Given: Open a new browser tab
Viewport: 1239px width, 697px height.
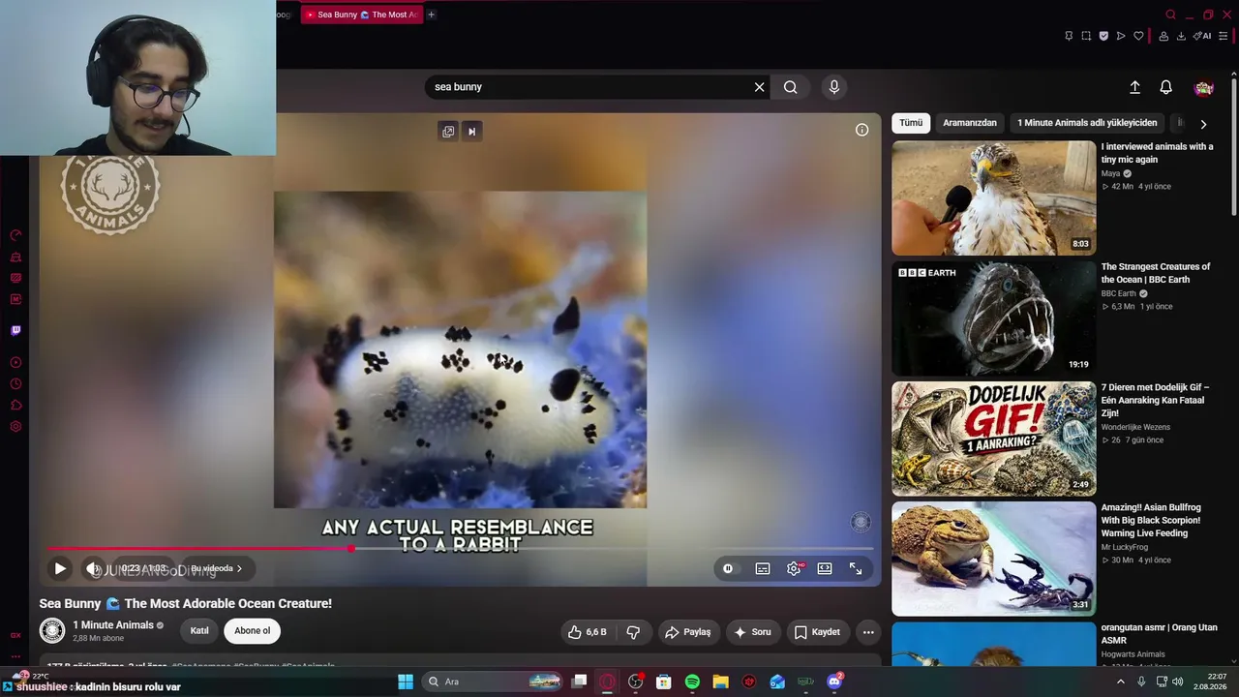Looking at the screenshot, I should pos(432,15).
